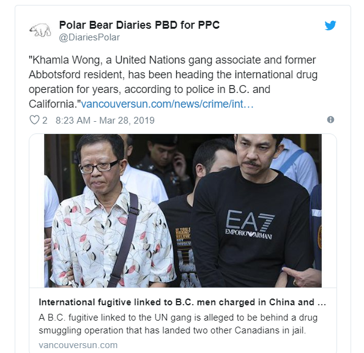Visit the @DiariesPolar handle
Viewport: 364px width, 353px height.
89,37
